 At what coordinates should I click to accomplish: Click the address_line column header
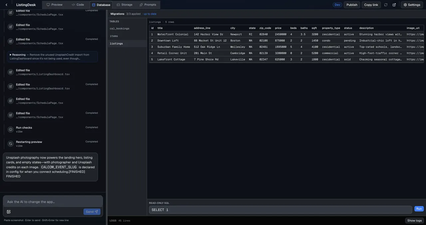202,28
